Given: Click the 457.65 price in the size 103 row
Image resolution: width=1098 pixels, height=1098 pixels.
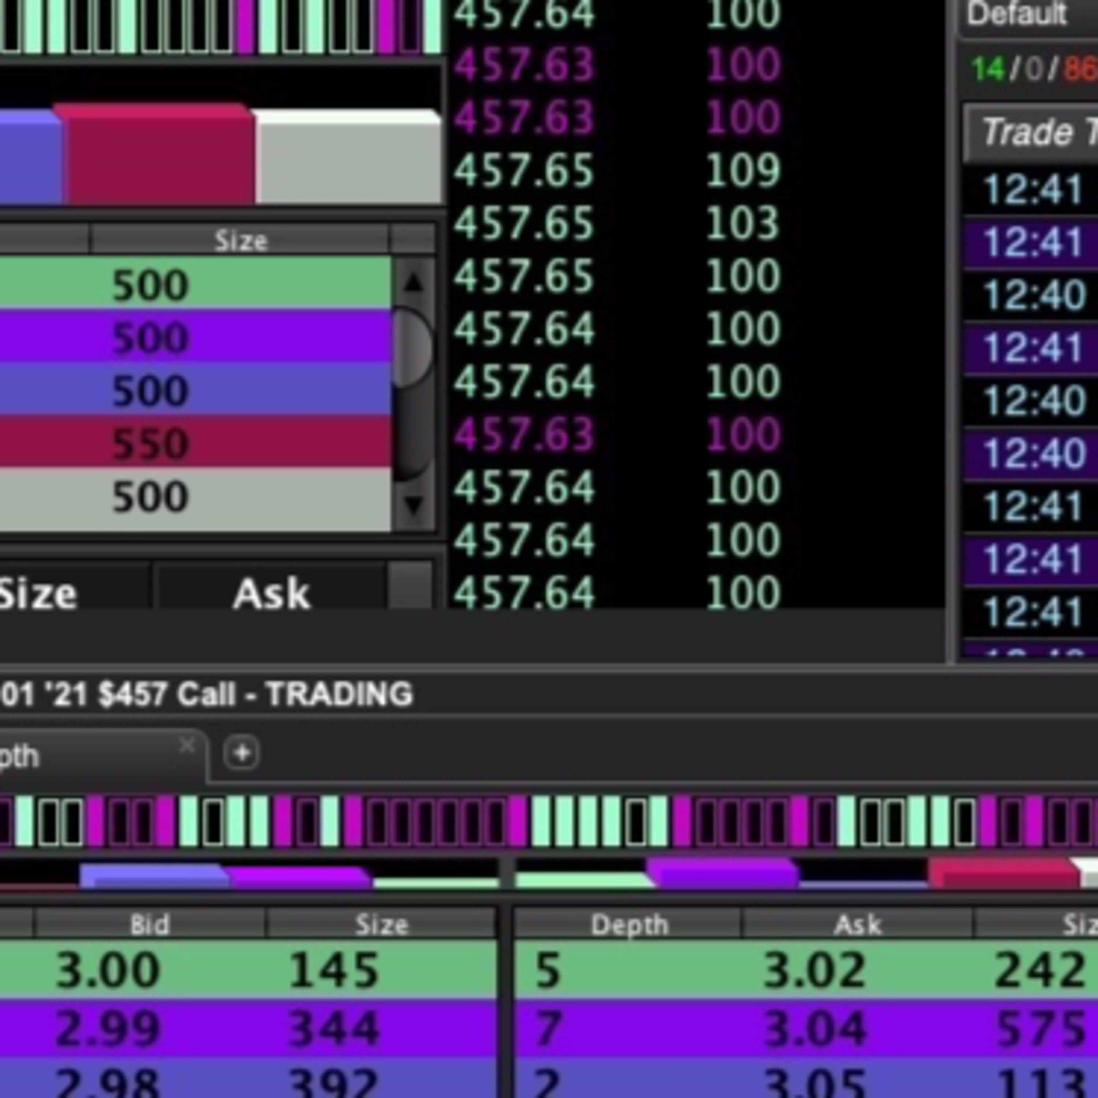Looking at the screenshot, I should tap(523, 223).
